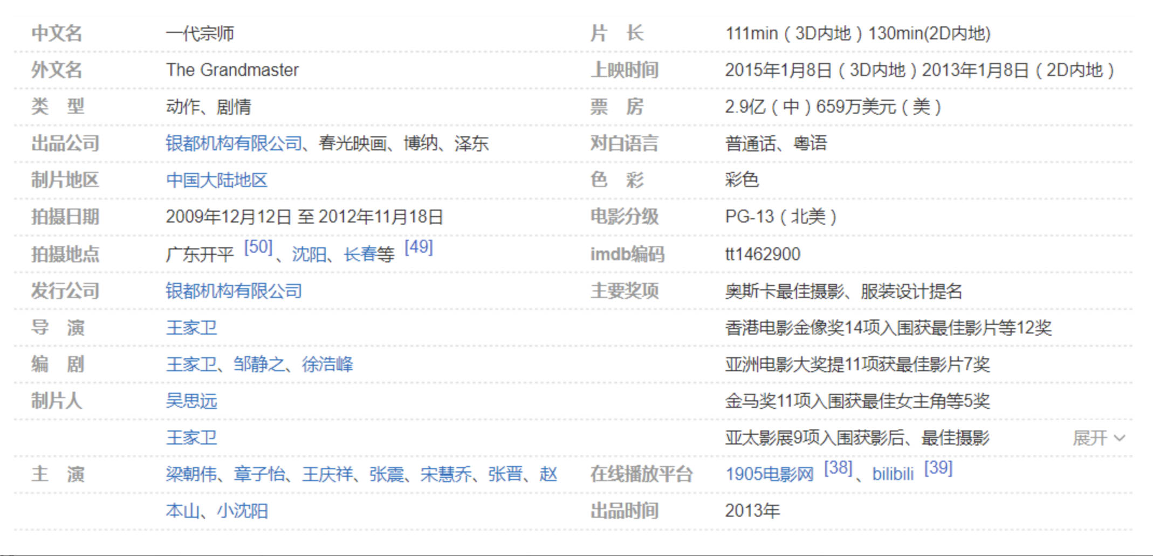
Task: Click the release date value 2015年1月8日
Action: 778,70
